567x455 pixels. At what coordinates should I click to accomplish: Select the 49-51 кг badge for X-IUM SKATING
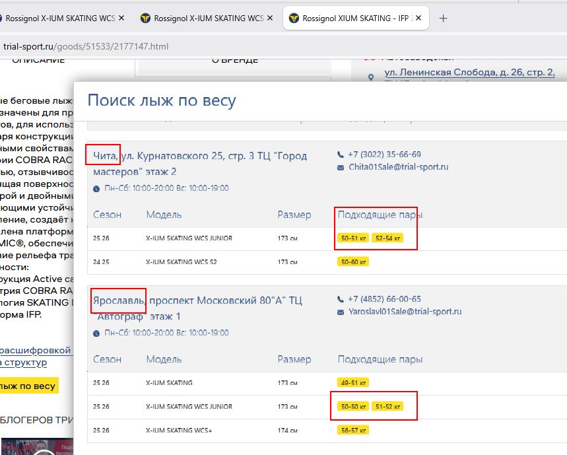coord(353,382)
